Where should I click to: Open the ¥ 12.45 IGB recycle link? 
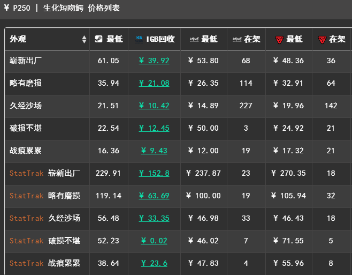click(154, 128)
